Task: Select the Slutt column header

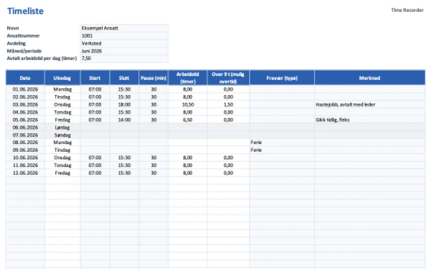Action: tap(124, 78)
